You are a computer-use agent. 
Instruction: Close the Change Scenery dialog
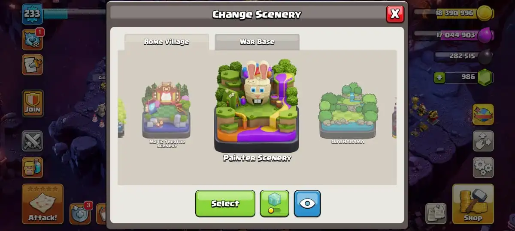pos(395,14)
